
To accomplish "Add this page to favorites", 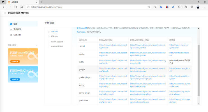I will [x=149, y=7].
